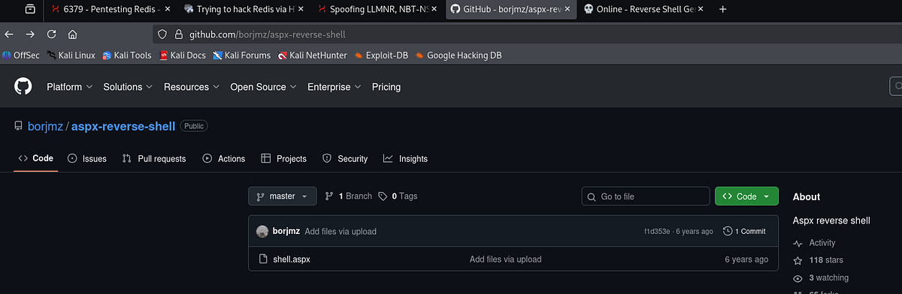
Task: Open commit message in borjmz commit row
Action: [341, 231]
